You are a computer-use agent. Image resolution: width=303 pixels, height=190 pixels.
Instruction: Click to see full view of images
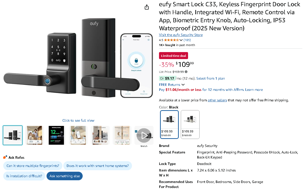coord(78,120)
